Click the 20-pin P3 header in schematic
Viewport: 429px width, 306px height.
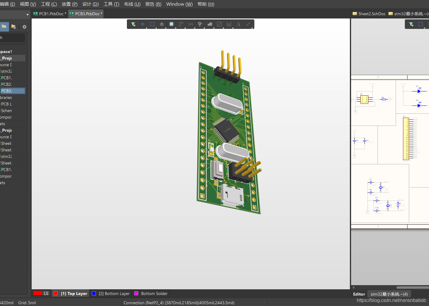coord(406,139)
